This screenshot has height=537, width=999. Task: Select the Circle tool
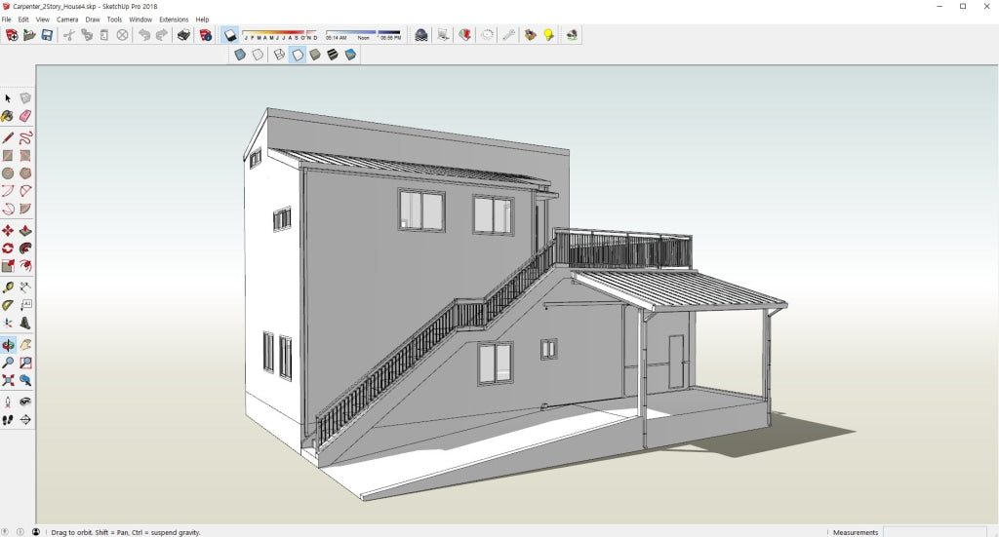pyautogui.click(x=8, y=173)
